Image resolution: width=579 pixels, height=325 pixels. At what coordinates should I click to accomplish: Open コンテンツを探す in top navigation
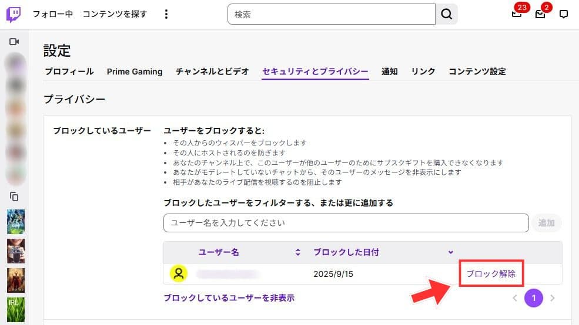pyautogui.click(x=115, y=14)
